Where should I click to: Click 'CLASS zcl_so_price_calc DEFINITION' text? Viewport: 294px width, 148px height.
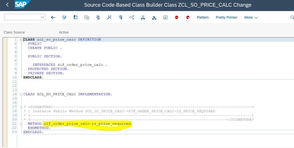[62, 39]
